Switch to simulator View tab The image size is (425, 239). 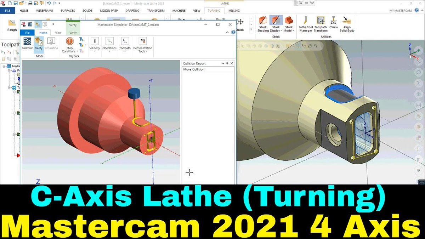(x=58, y=33)
